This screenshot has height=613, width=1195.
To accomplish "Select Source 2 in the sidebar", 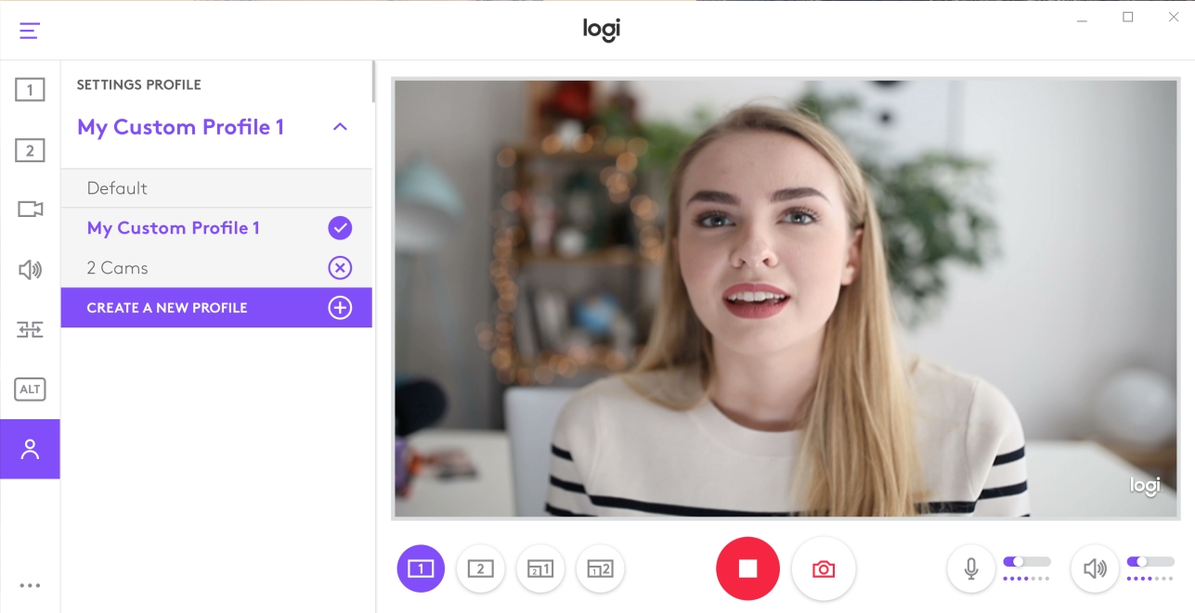I will pos(30,150).
